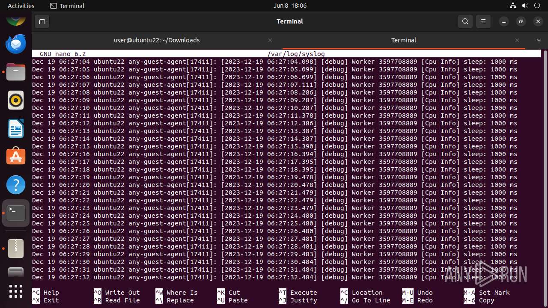Click the Replace shortcut label
Image resolution: width=548 pixels, height=308 pixels.
180,300
